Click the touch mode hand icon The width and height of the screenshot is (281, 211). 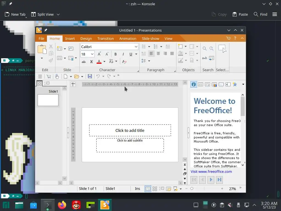57,76
